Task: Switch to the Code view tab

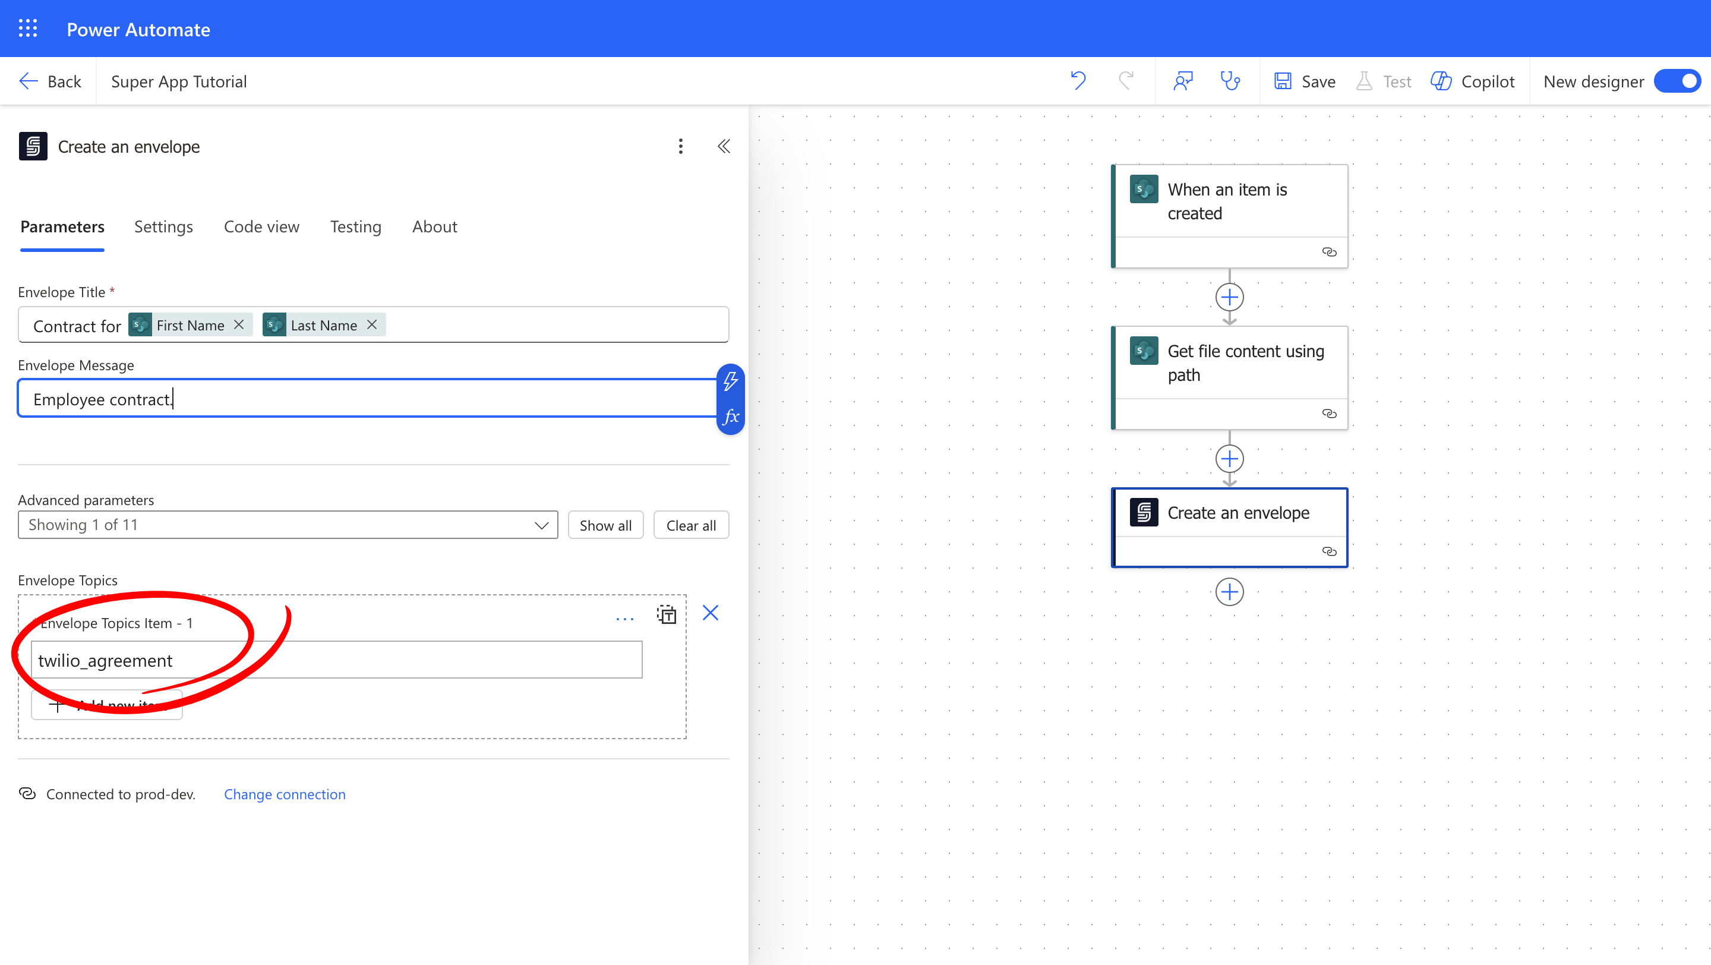Action: pos(261,226)
